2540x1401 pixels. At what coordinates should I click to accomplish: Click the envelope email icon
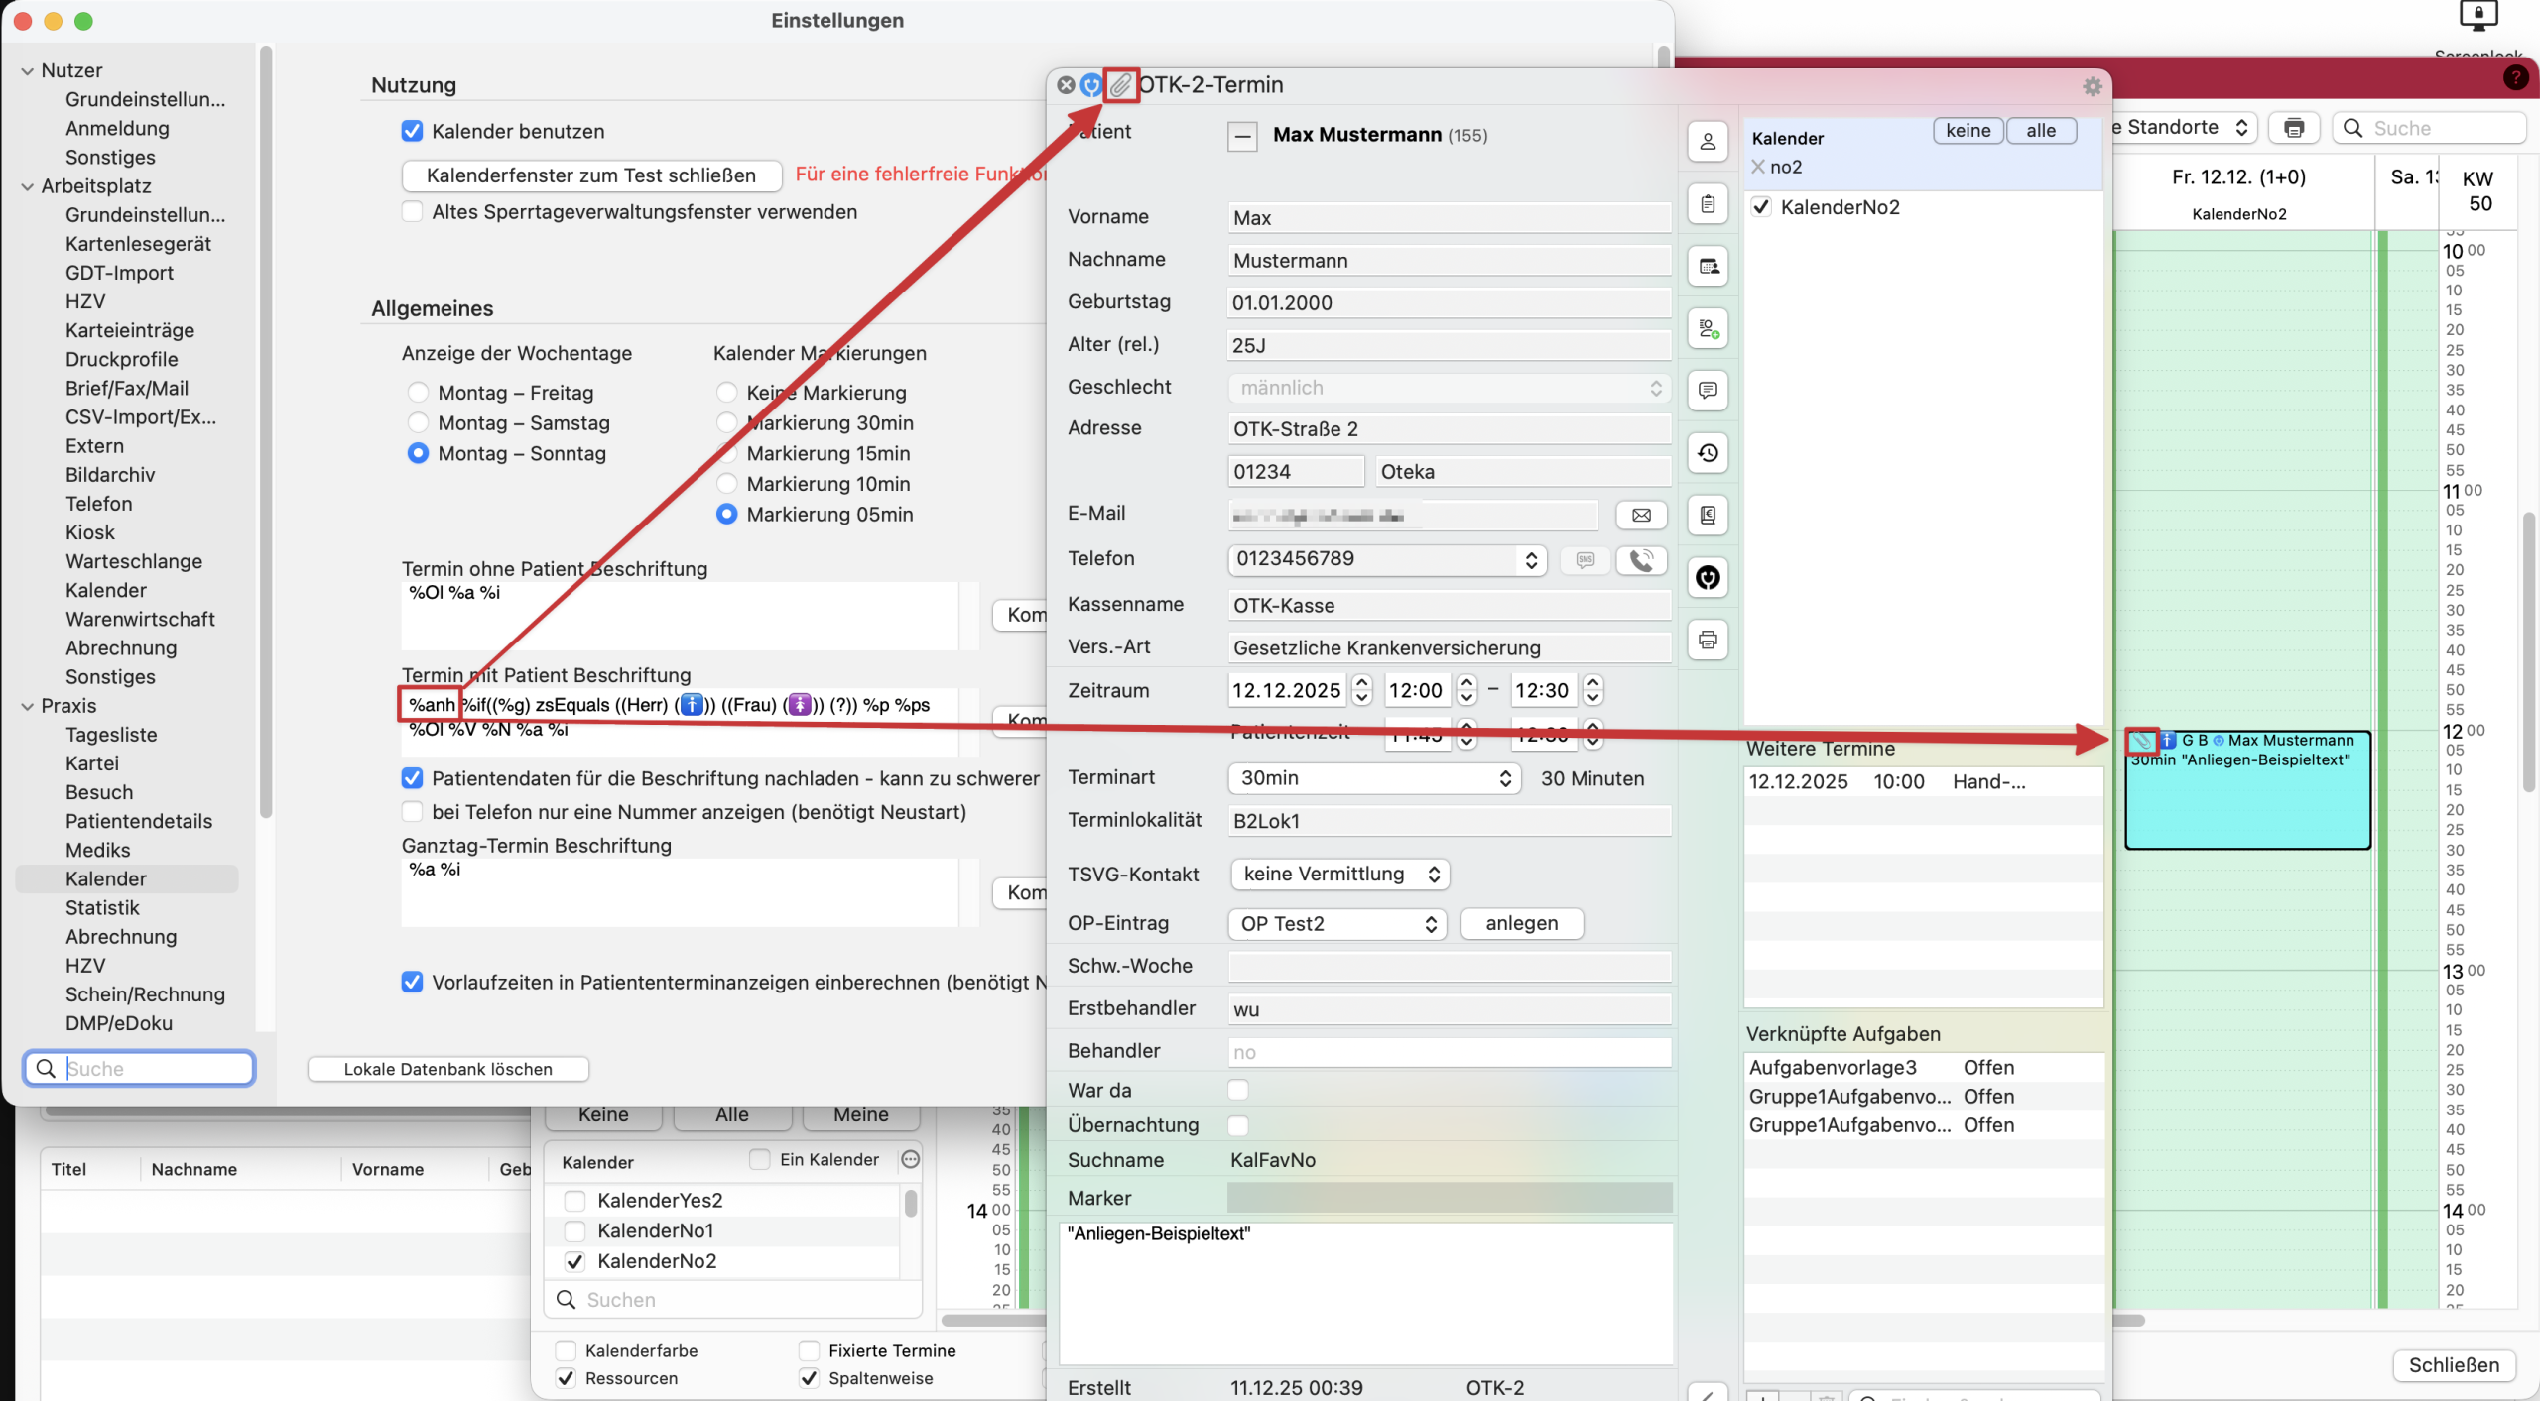(x=1641, y=515)
